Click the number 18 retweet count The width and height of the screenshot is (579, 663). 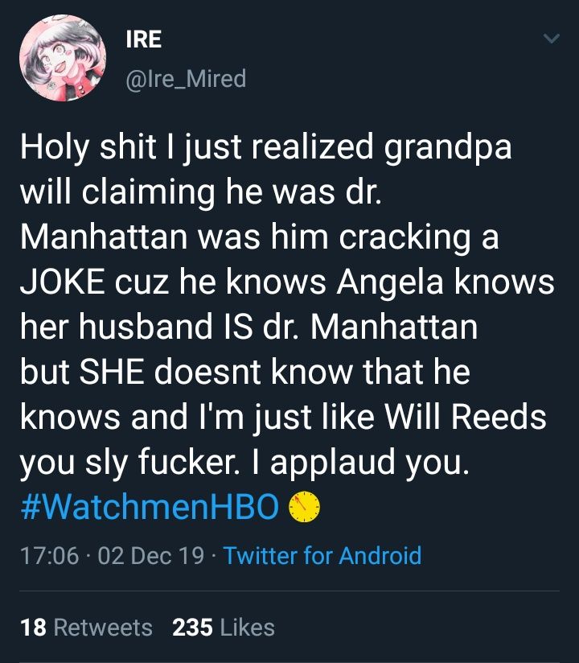coord(32,628)
